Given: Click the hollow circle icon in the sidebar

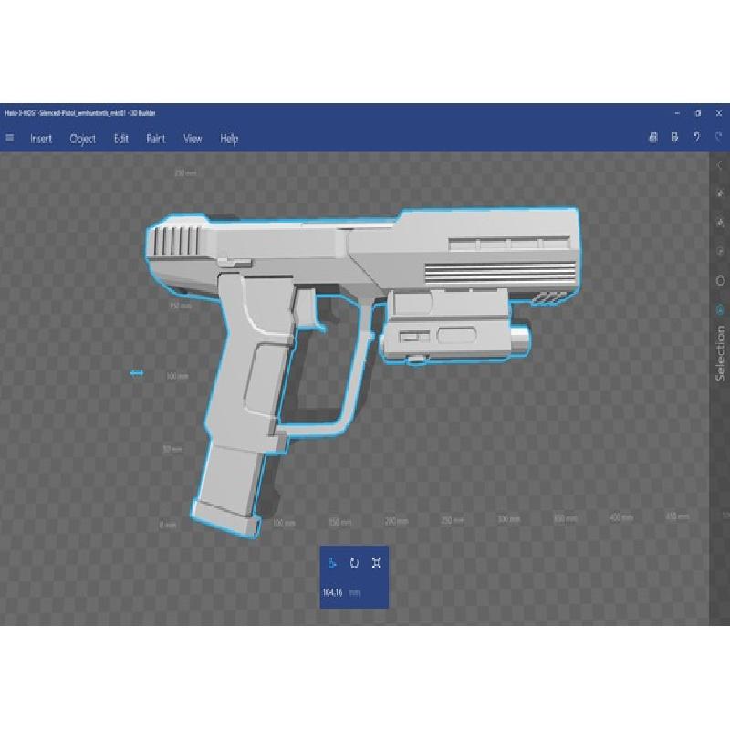Looking at the screenshot, I should (x=720, y=281).
